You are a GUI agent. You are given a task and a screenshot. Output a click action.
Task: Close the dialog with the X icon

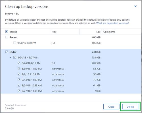(x=135, y=6)
